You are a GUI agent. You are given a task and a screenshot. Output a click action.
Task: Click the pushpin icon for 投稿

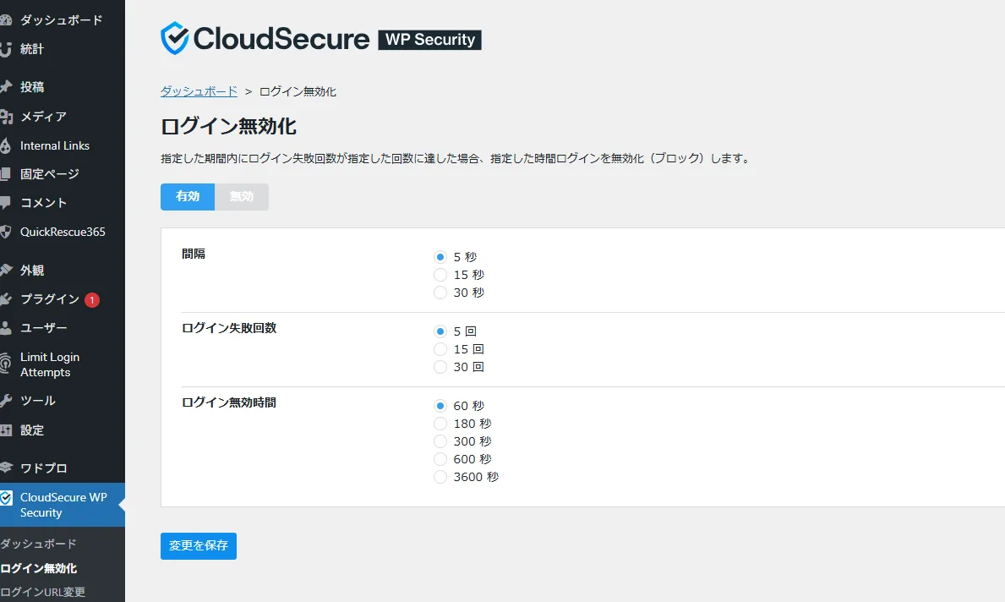point(6,87)
